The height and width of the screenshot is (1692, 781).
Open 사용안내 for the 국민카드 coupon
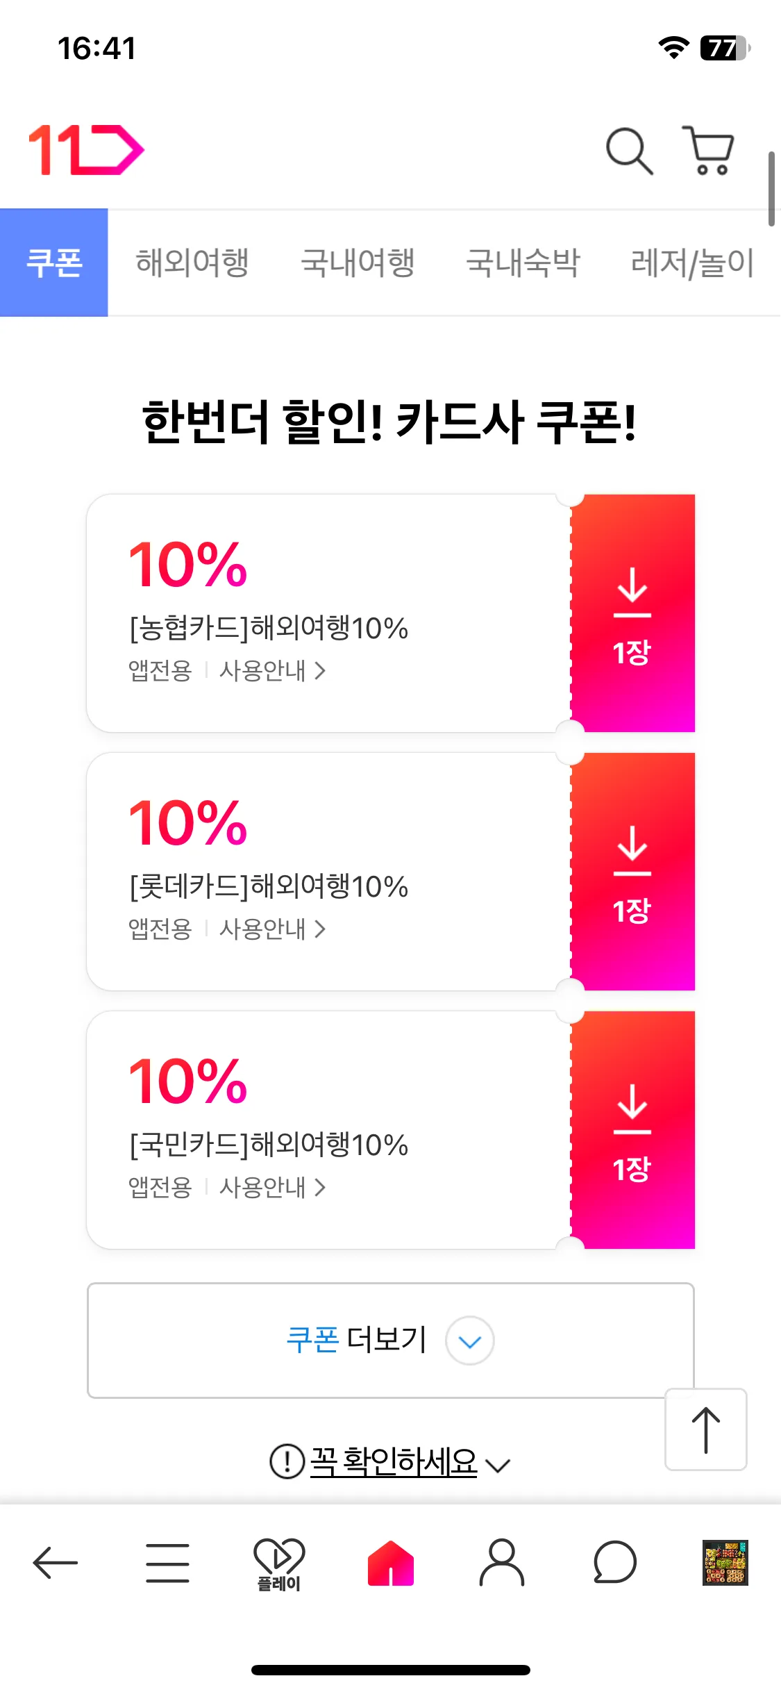[273, 1187]
